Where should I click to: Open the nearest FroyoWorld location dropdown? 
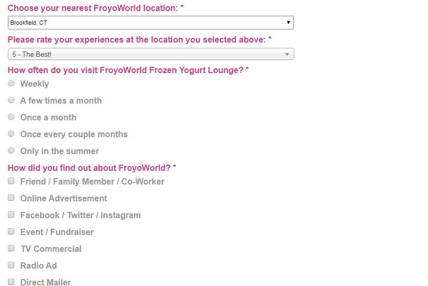pyautogui.click(x=150, y=23)
